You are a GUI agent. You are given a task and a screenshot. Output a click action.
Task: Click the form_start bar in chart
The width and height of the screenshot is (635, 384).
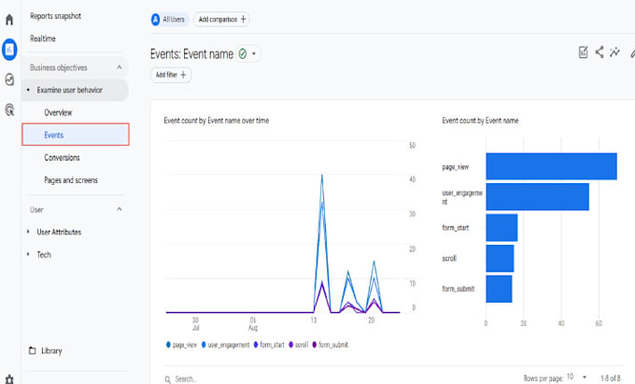[x=501, y=228]
